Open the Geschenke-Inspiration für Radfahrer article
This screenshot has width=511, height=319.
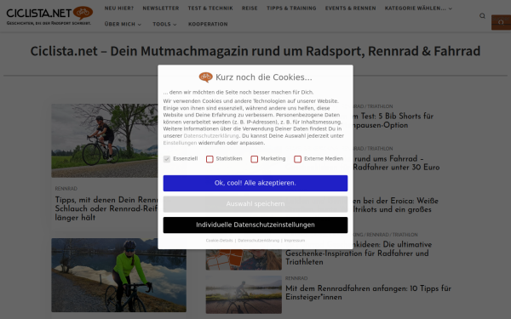point(359,253)
